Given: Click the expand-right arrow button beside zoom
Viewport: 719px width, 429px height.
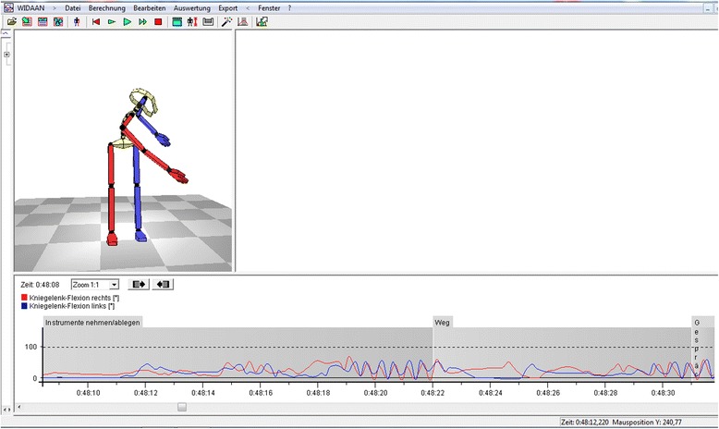Looking at the screenshot, I should tap(139, 284).
